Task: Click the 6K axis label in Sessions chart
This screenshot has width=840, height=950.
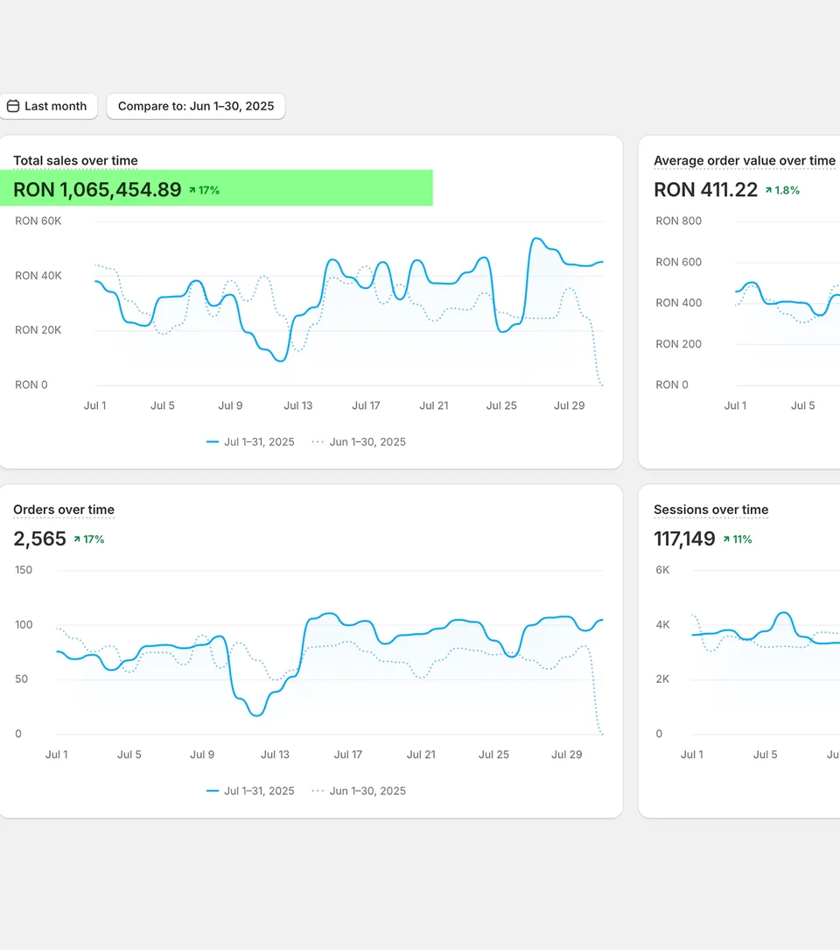Action: point(663,570)
